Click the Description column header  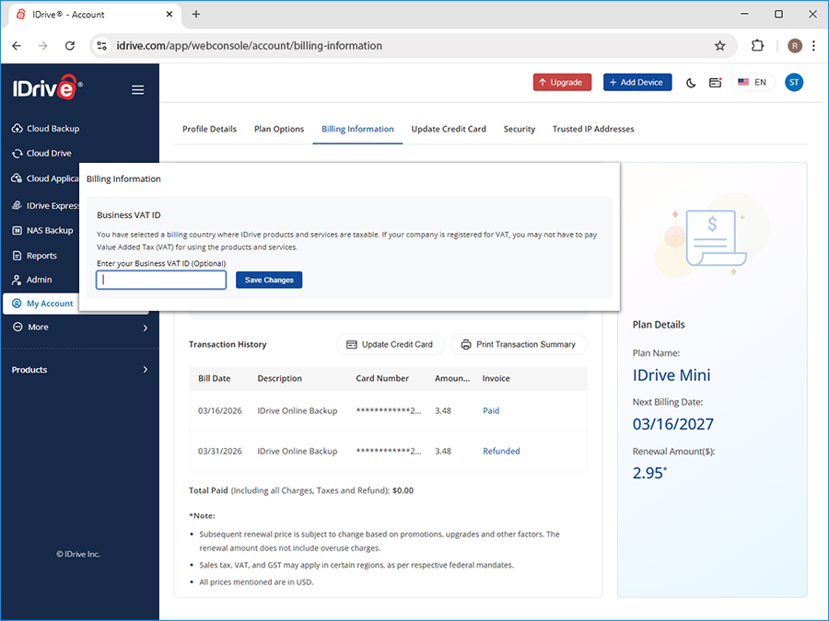280,379
